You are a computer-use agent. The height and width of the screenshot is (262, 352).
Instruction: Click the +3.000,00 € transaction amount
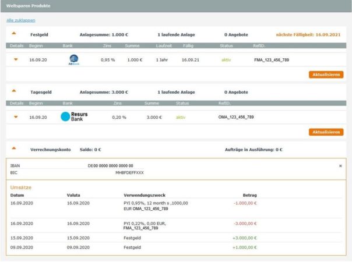tap(245, 238)
